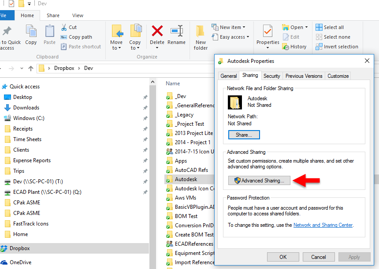Click the Copy path icon
379x269 pixels.
pyautogui.click(x=63, y=37)
